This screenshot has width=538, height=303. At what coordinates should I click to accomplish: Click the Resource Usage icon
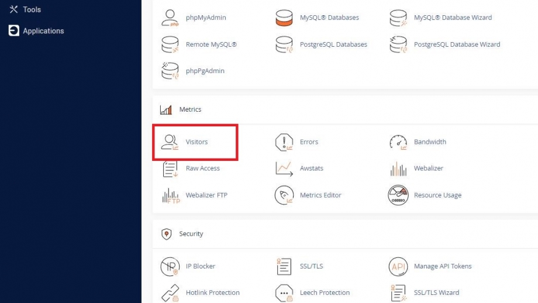(398, 195)
